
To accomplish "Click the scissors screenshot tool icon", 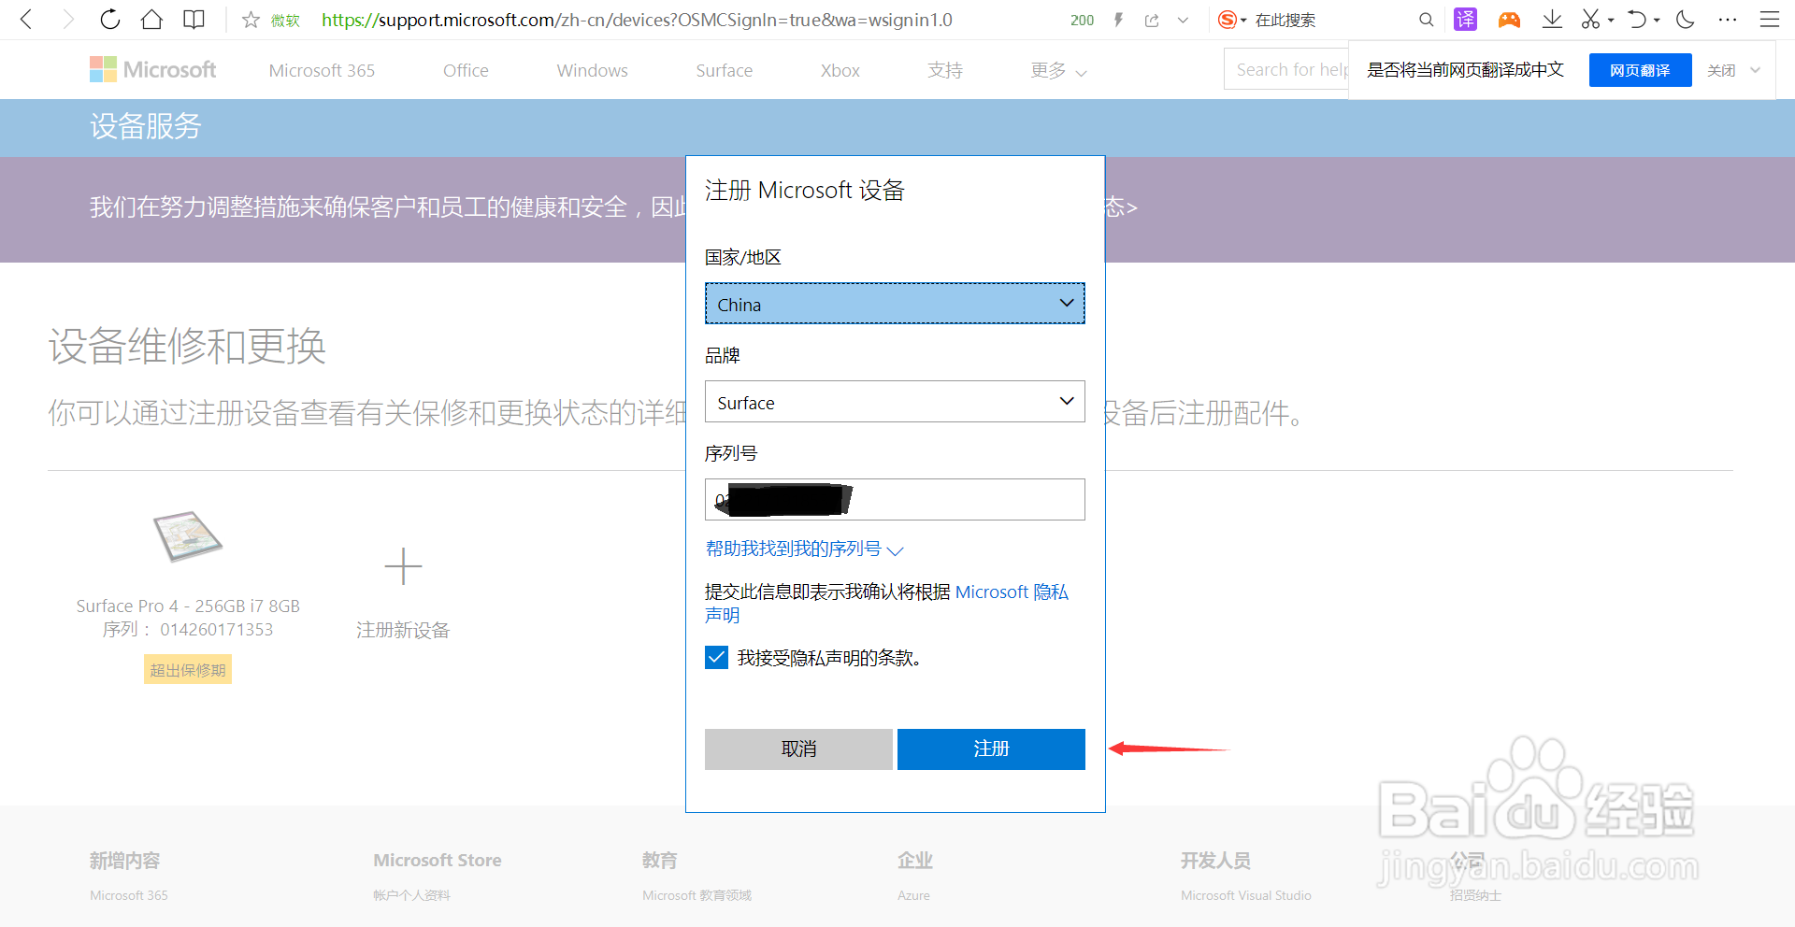I will (1590, 20).
